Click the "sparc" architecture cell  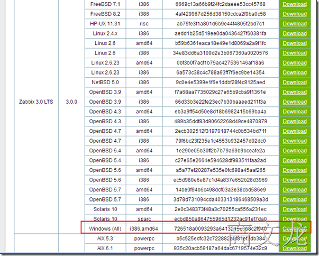[x=144, y=219]
